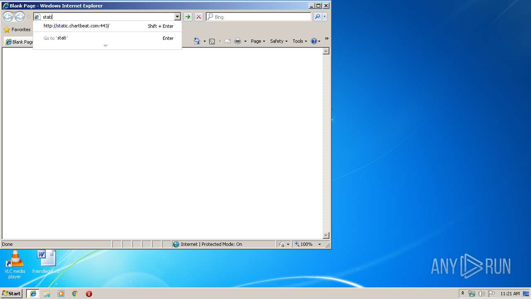Click the green Go arrow button
Screen dimensions: 531x299
click(188, 17)
